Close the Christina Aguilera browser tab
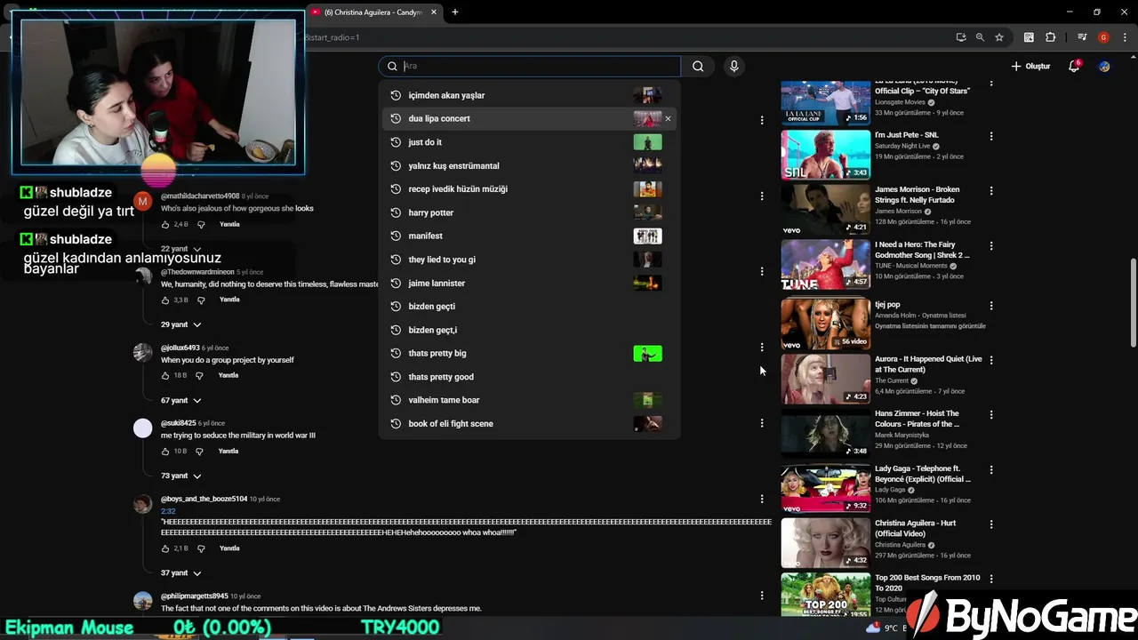The height and width of the screenshot is (640, 1138). point(434,12)
